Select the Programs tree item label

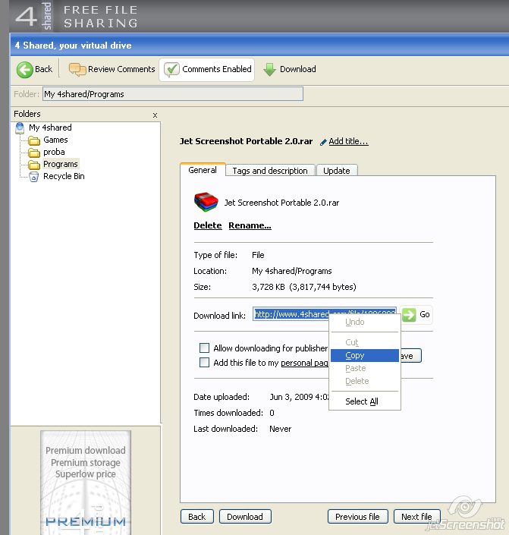[x=61, y=164]
